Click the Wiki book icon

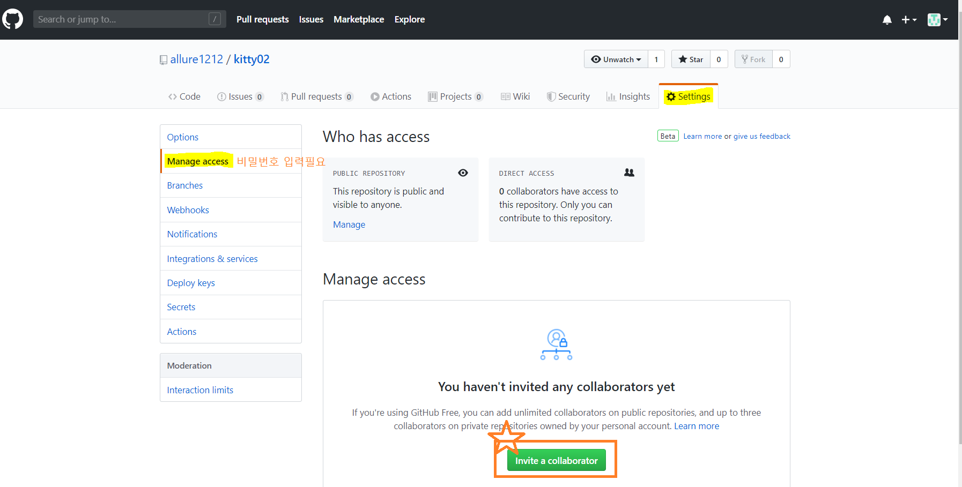pyautogui.click(x=505, y=96)
